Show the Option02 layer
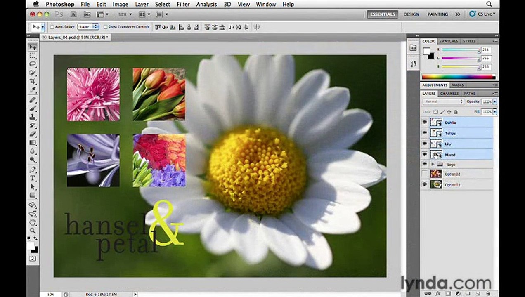Screen dimensions: 525x297 pyautogui.click(x=424, y=174)
